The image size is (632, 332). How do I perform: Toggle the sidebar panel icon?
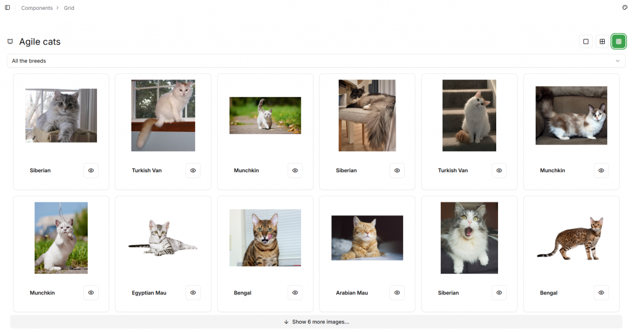[x=7, y=7]
